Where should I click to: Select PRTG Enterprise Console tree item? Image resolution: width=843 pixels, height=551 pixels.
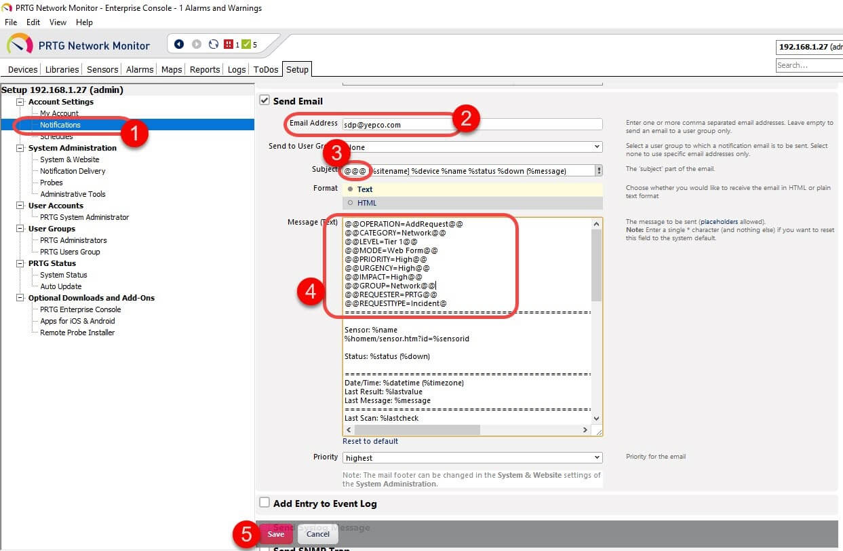[80, 309]
